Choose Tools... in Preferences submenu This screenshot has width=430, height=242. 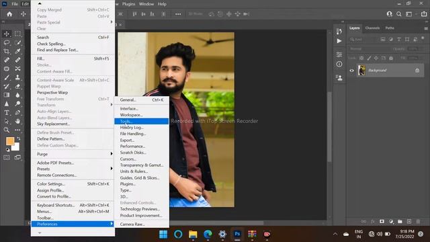point(142,121)
